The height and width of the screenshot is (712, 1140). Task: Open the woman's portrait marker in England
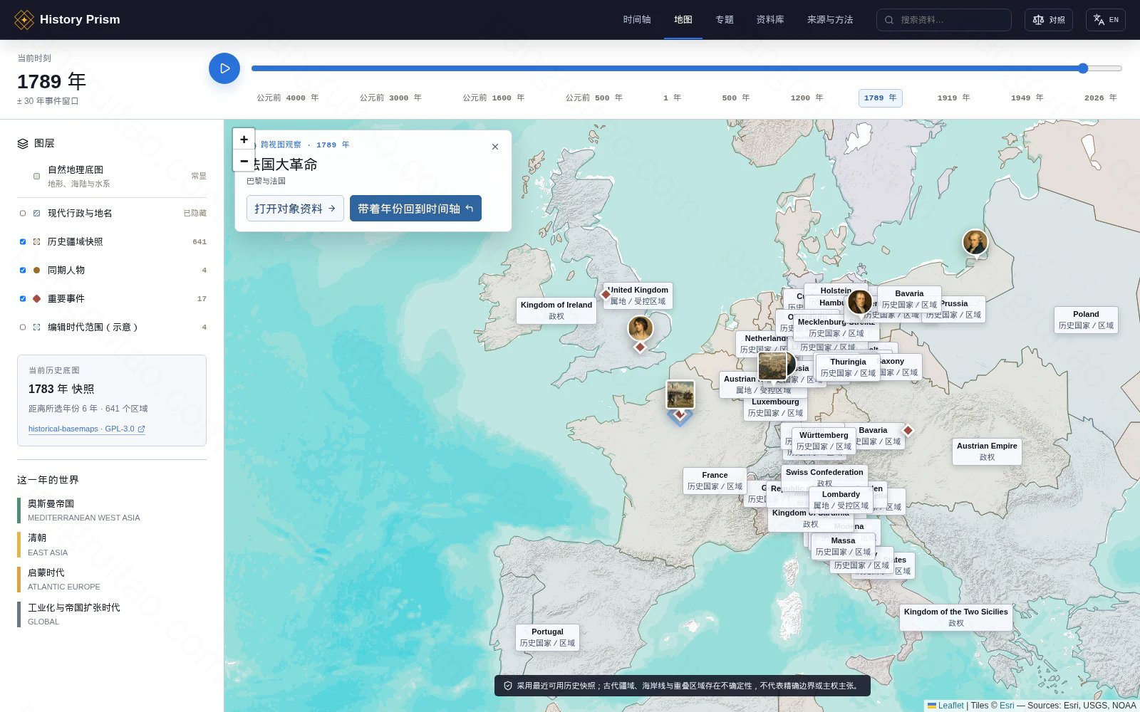click(641, 328)
